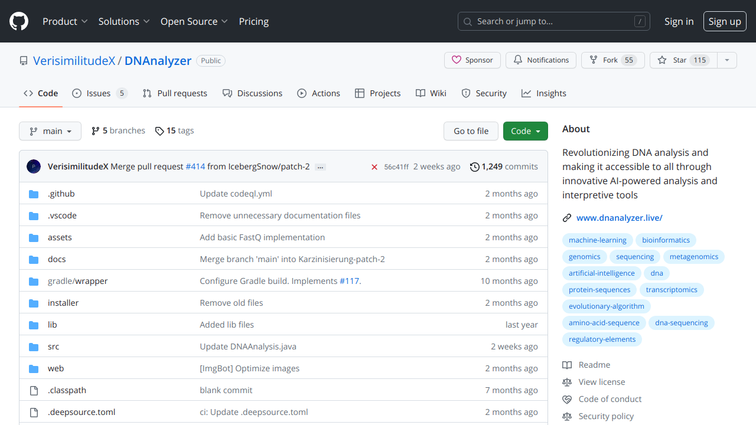Switch to the Pull requests tab
The image size is (756, 425).
click(x=175, y=93)
